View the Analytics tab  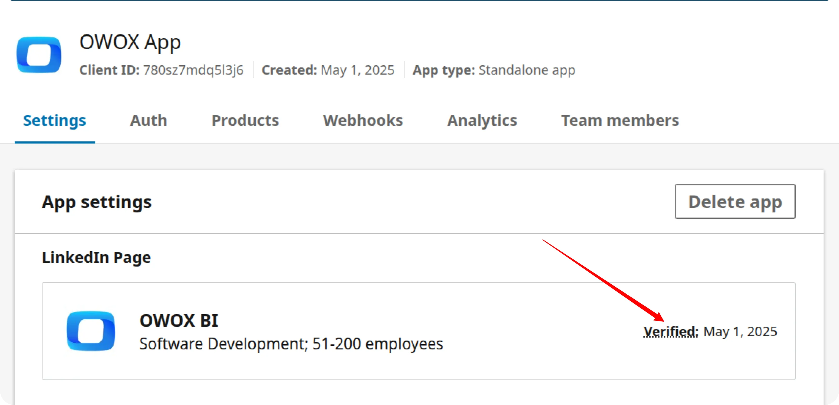[x=482, y=121]
